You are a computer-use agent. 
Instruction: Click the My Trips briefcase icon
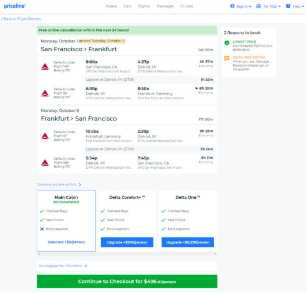(x=259, y=6)
